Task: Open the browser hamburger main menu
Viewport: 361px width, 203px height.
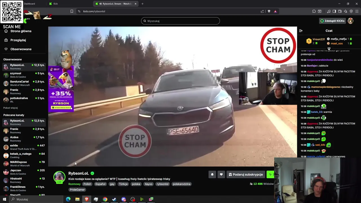Action: click(357, 11)
